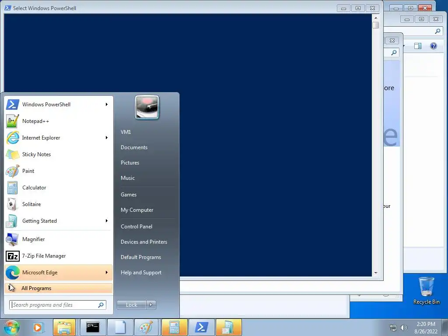This screenshot has width=448, height=336.
Task: Expand Internet Explorer jump list arrow
Action: click(x=107, y=138)
